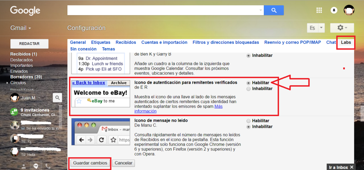
Task: Switch to the Labs settings tab
Action: [346, 42]
